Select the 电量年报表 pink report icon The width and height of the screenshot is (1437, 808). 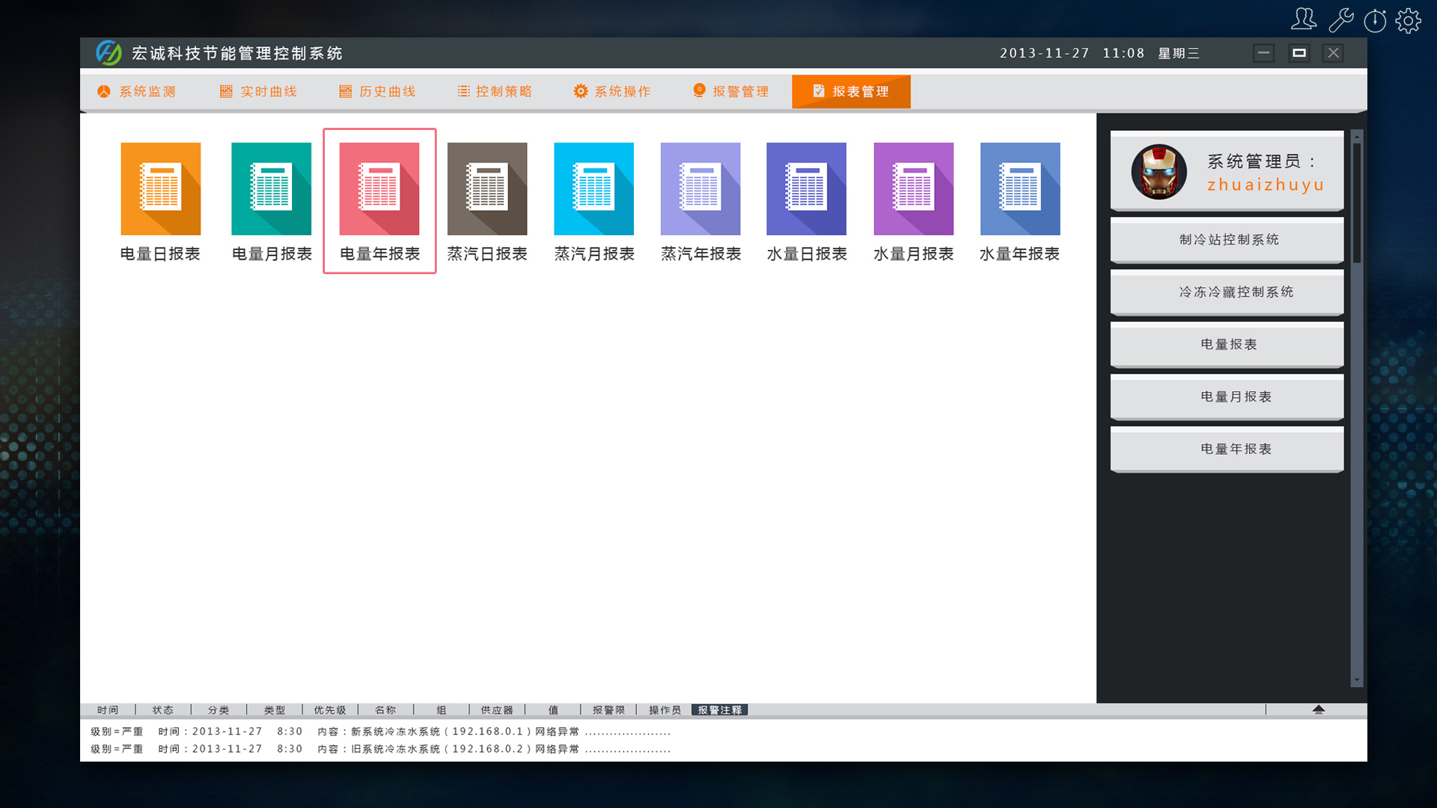point(379,189)
